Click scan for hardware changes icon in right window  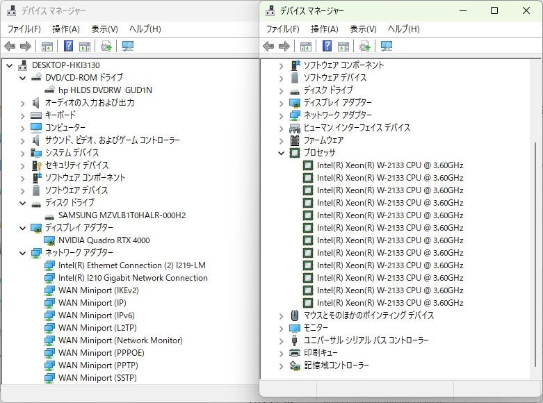click(387, 47)
